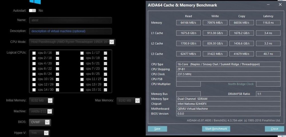Click the Close button in AIDA64

[275, 129]
